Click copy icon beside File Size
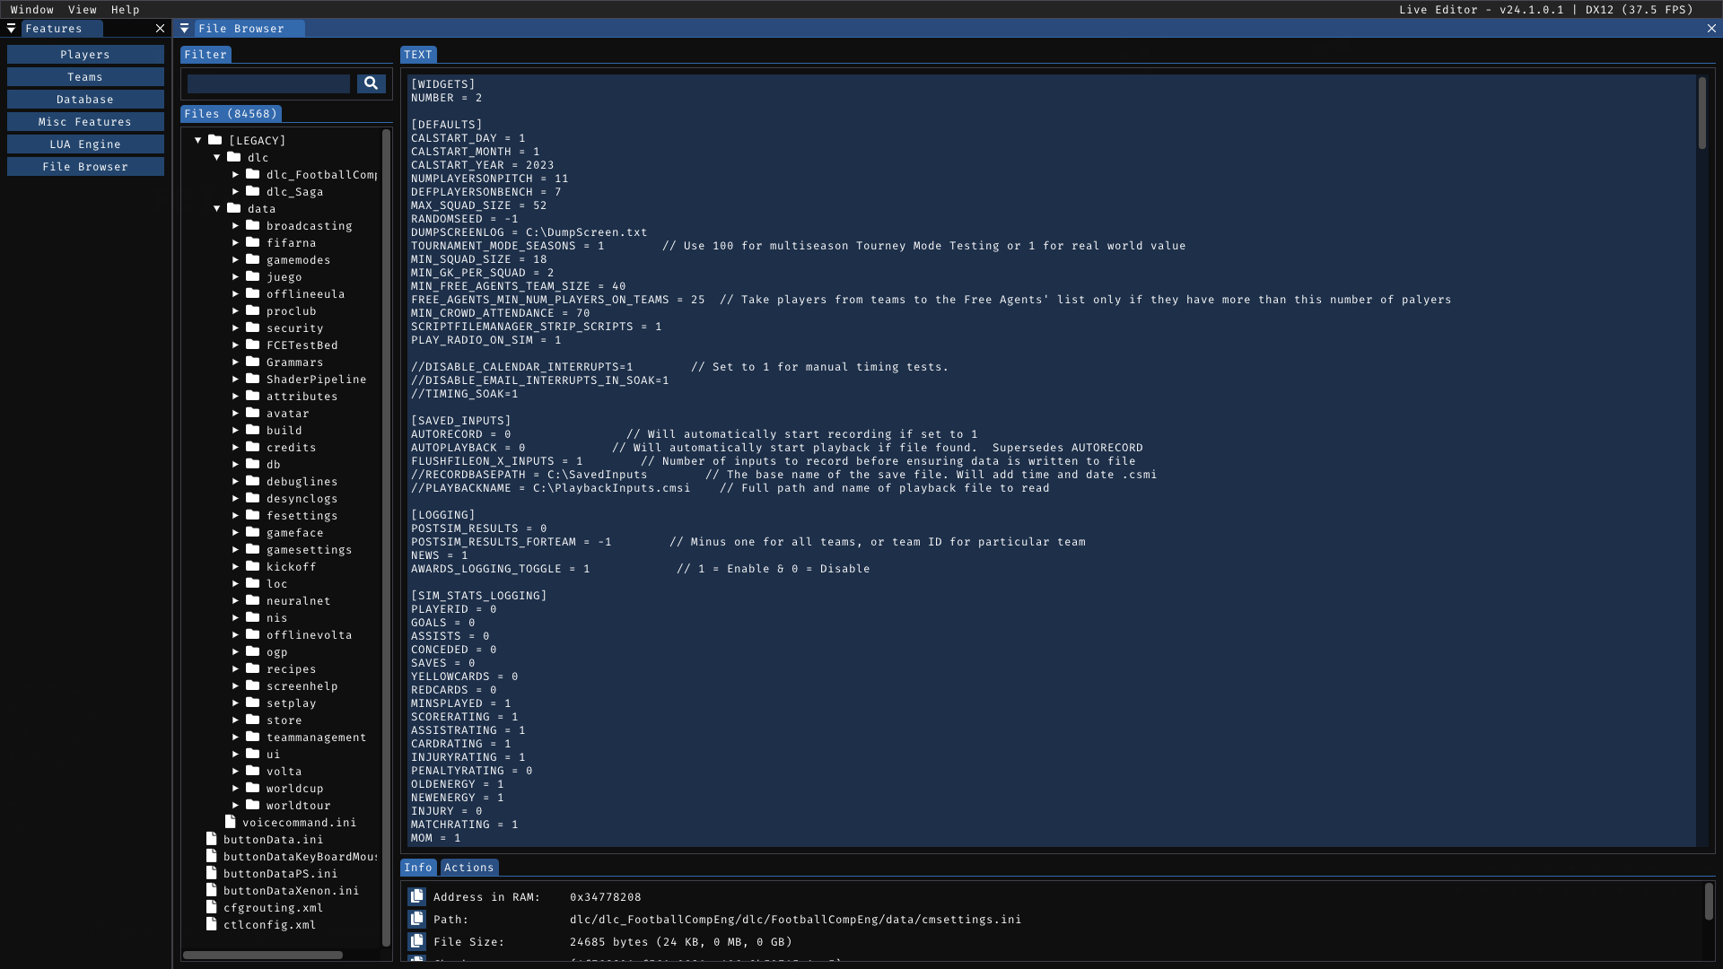Image resolution: width=1723 pixels, height=969 pixels. point(416,942)
